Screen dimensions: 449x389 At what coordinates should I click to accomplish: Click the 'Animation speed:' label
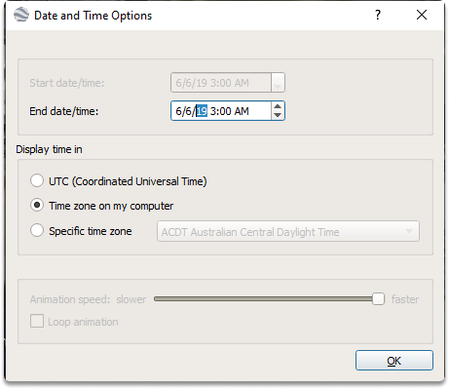(x=70, y=299)
